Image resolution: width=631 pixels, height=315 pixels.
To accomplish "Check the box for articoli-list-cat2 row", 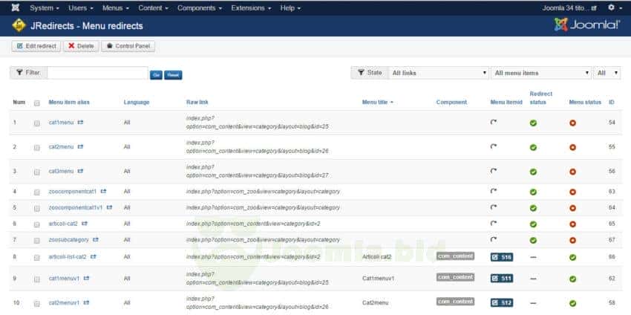I will click(37, 257).
